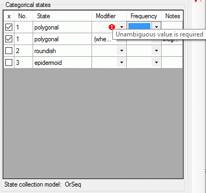Click the Categorical states group label
The height and width of the screenshot is (193, 206).
pyautogui.click(x=28, y=5)
